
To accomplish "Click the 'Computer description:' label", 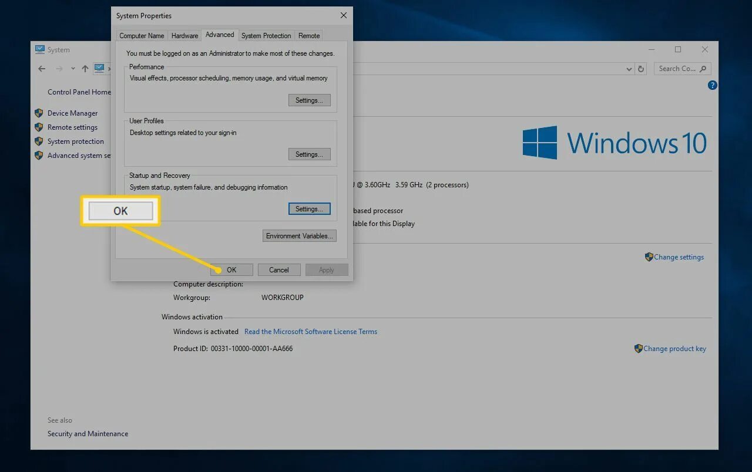I will point(208,284).
